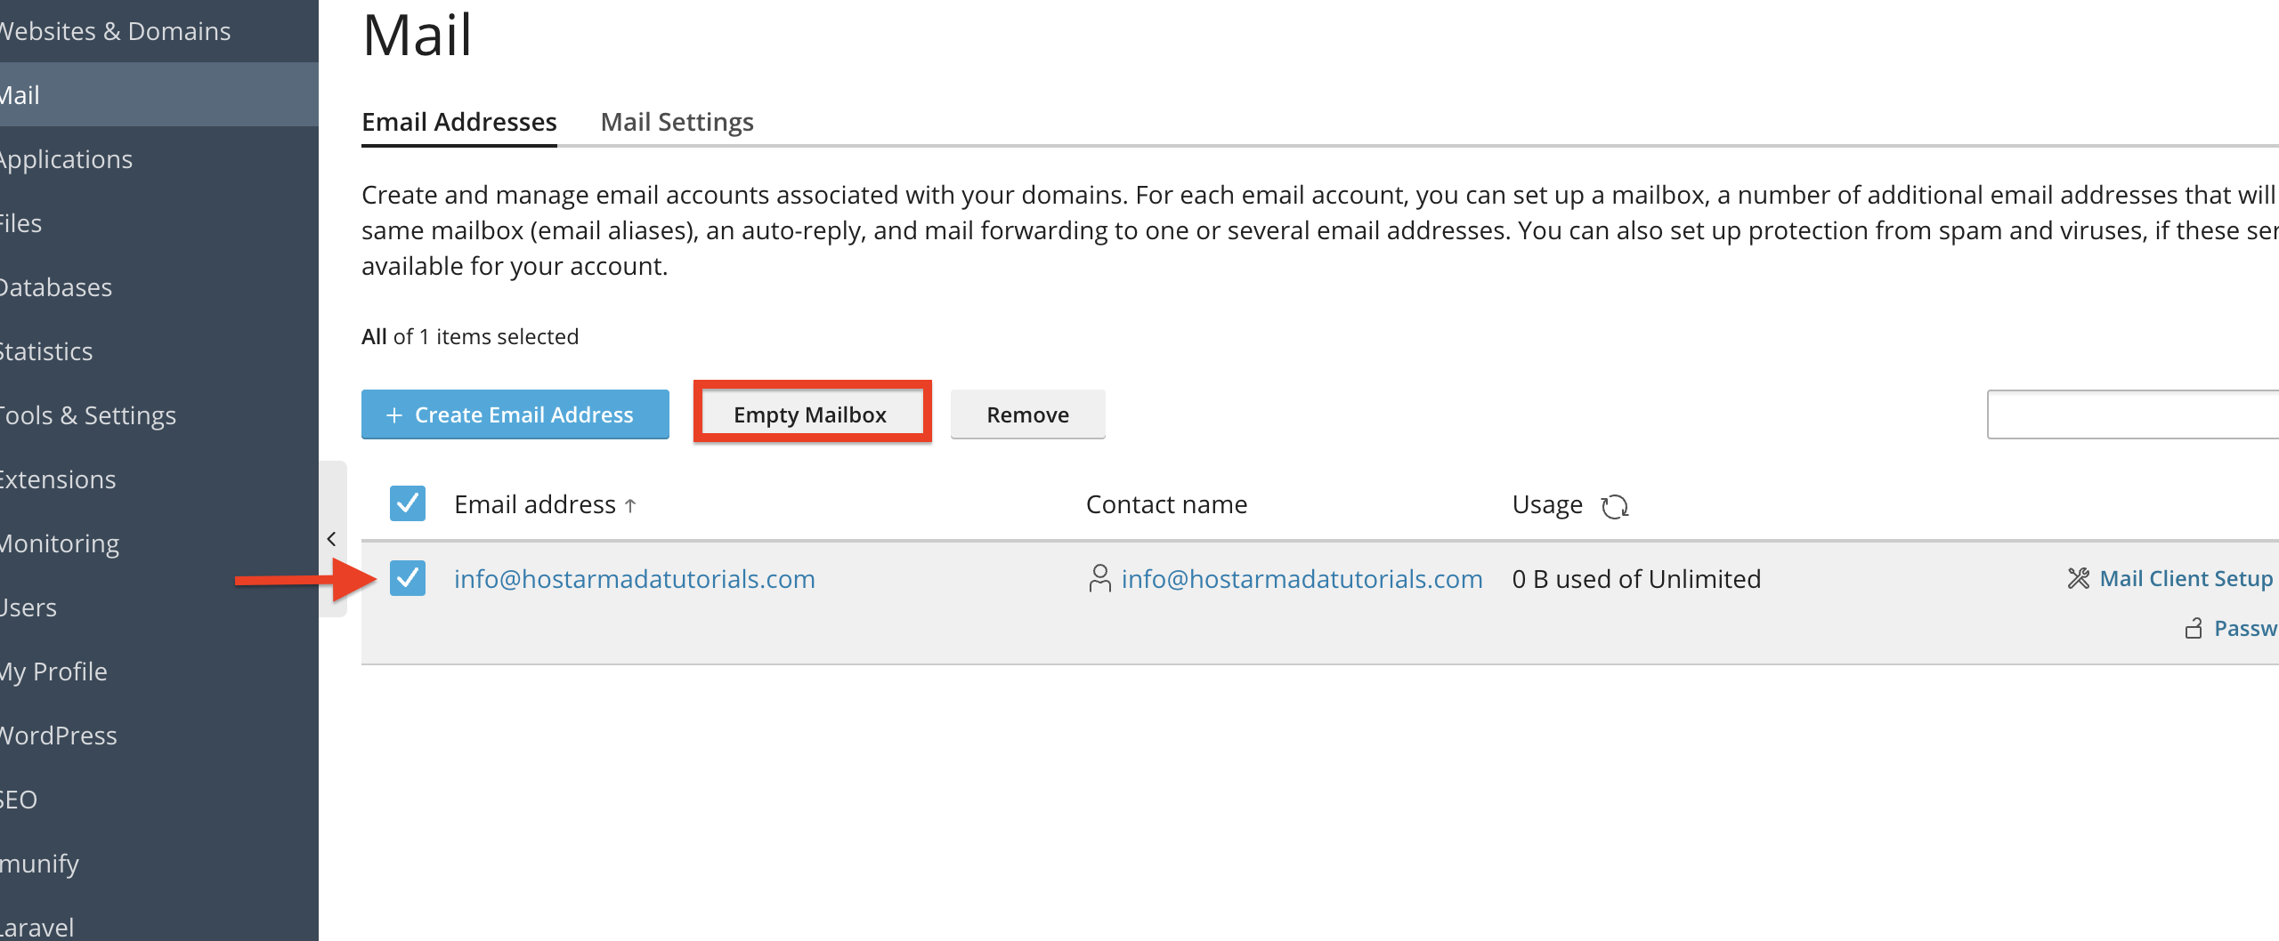Click the password lock icon

(2194, 629)
